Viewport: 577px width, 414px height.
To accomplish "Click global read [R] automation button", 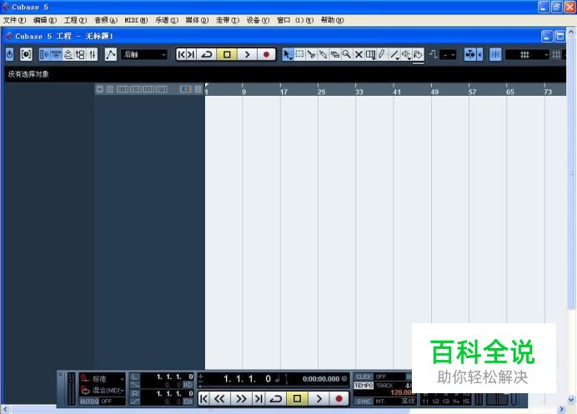I will coord(148,89).
